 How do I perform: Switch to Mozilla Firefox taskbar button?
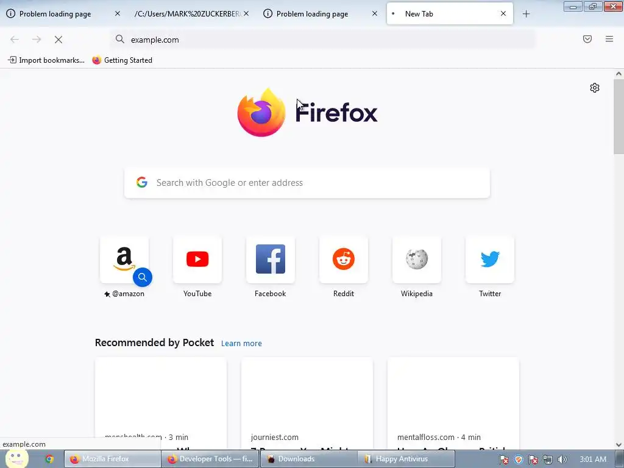click(113, 459)
